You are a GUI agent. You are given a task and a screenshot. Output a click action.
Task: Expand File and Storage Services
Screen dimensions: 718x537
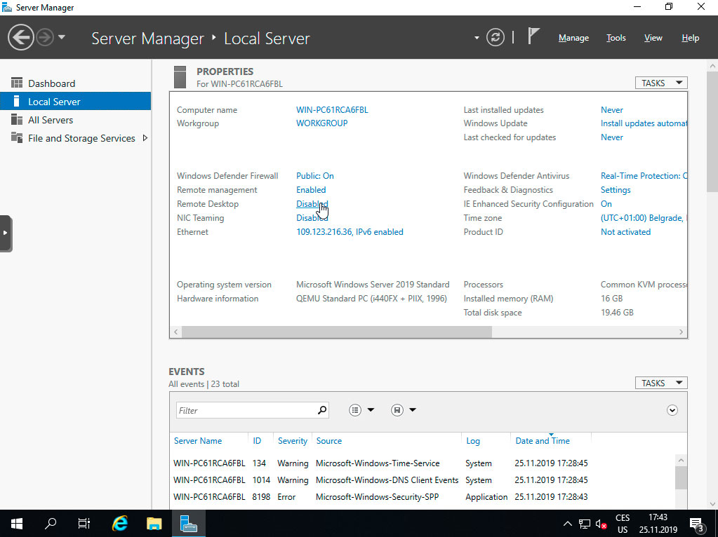[x=146, y=138]
